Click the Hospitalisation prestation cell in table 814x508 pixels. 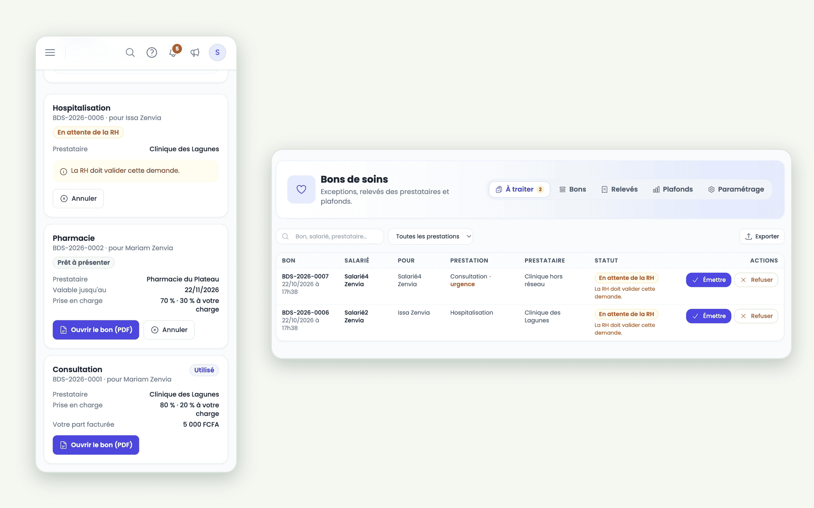(472, 313)
